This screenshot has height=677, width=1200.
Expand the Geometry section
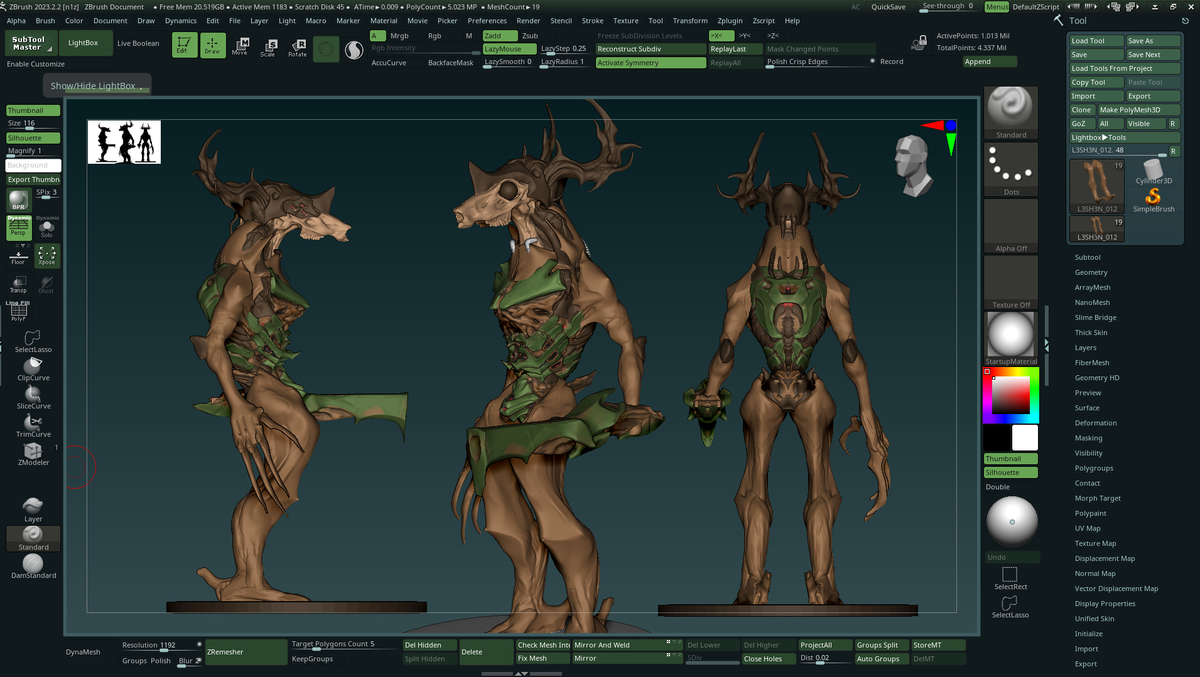click(1091, 272)
